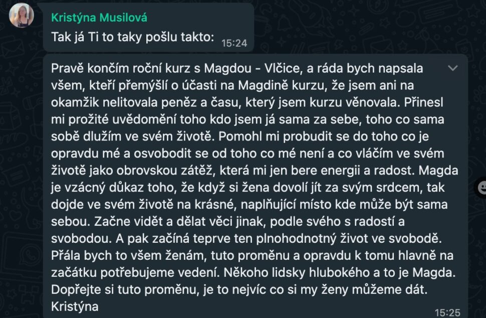Image resolution: width=486 pixels, height=318 pixels.
Task: Click the line beginning 'okamžik nelitovala peněz'
Action: [247, 102]
